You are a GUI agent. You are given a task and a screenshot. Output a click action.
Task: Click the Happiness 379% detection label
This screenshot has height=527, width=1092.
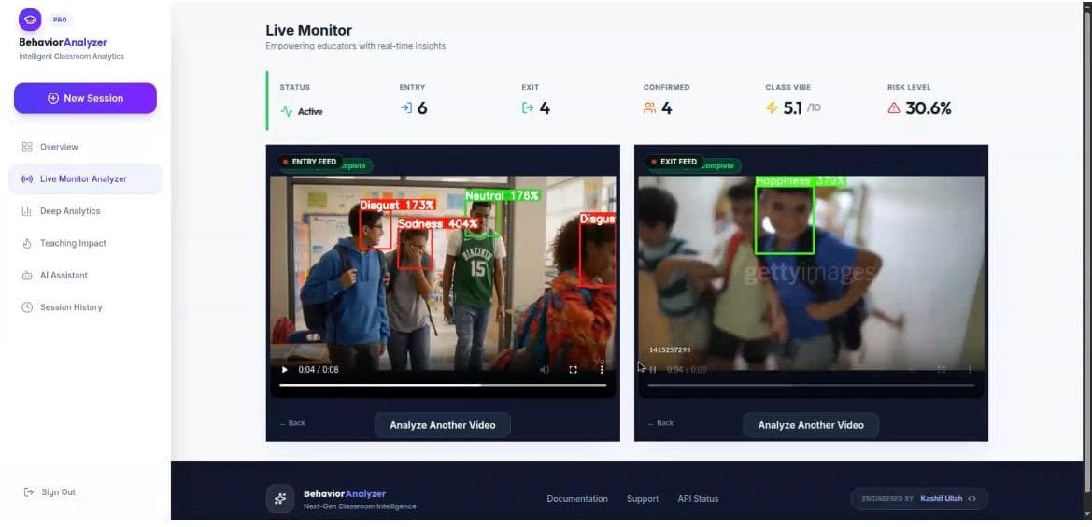tap(801, 181)
